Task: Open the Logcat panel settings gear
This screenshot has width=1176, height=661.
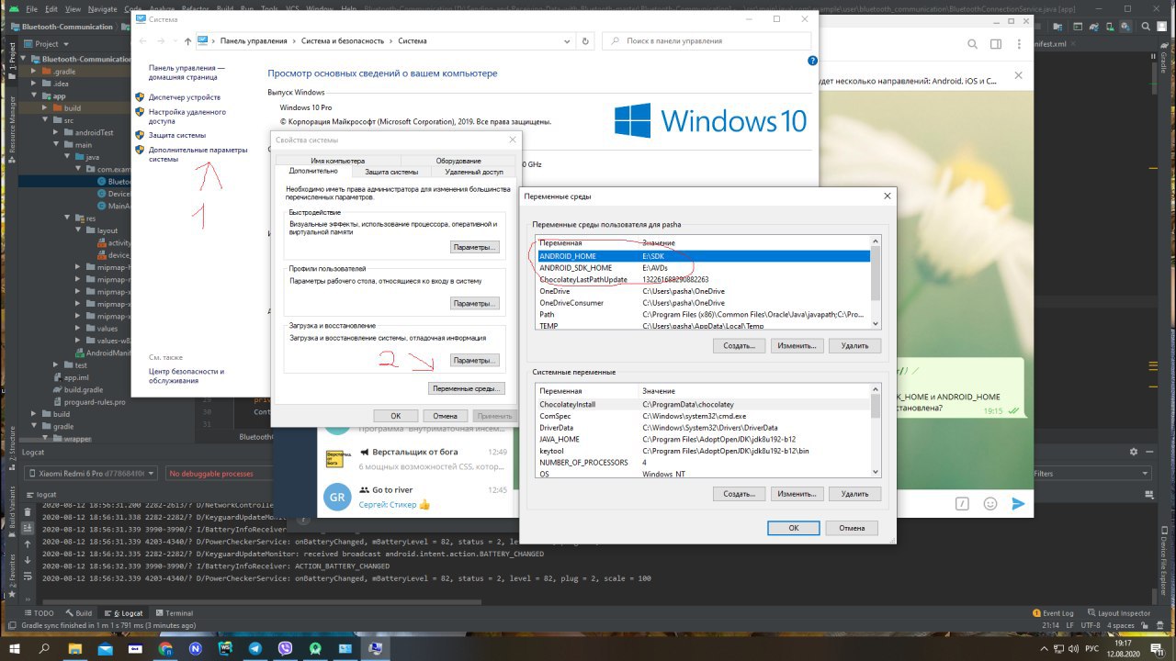Action: tap(1134, 453)
